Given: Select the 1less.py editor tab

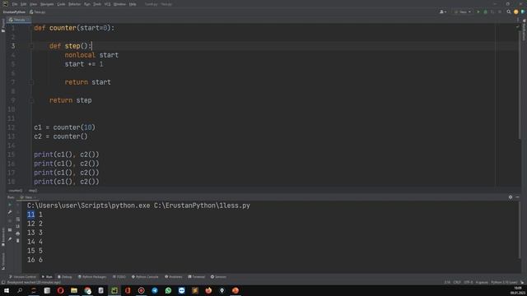Looking at the screenshot, I should pos(19,20).
